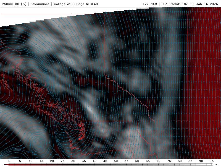221x166 pixels.
Task: Click the colorbar tick label "60"
Action: coord(137,161)
